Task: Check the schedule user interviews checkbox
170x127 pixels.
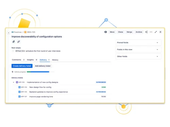Action: pos(13,51)
